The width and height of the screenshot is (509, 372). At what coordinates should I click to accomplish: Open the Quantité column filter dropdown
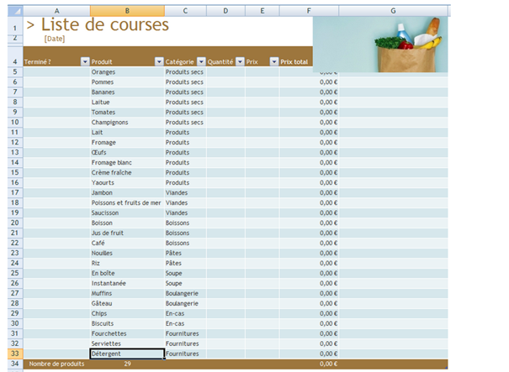pyautogui.click(x=240, y=61)
